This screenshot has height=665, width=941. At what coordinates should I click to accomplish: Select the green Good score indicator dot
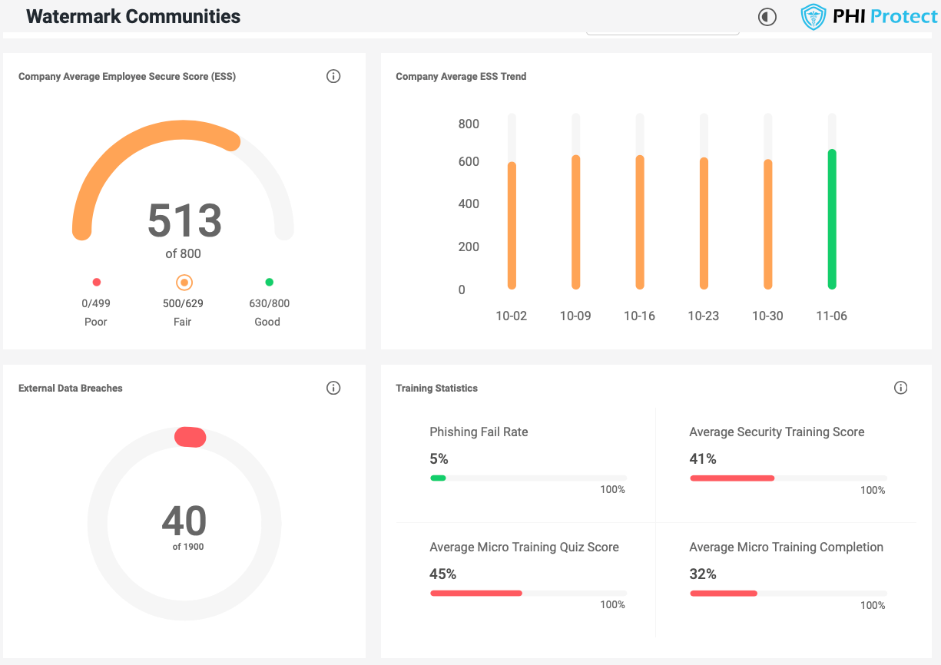(x=269, y=283)
